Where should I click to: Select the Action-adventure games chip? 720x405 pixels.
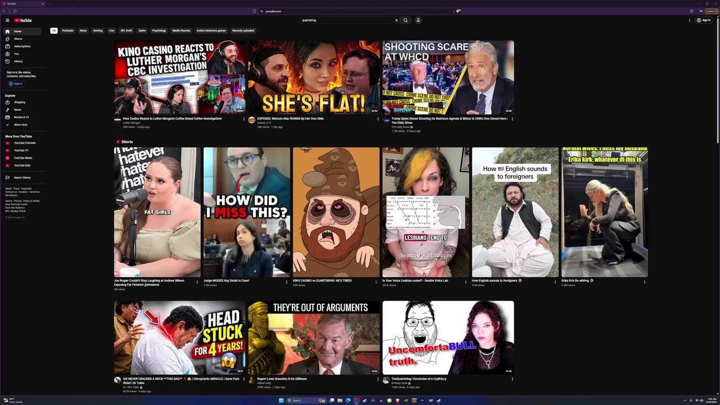tap(211, 30)
